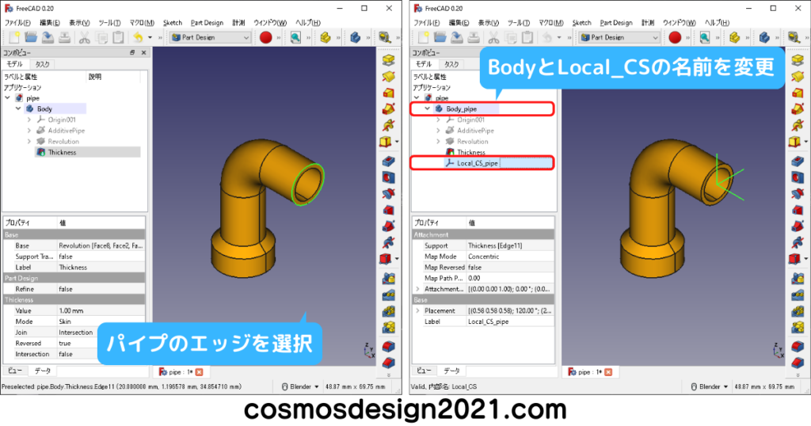
Task: Float the コンボビュー panel in left window
Action: pyautogui.click(x=132, y=53)
